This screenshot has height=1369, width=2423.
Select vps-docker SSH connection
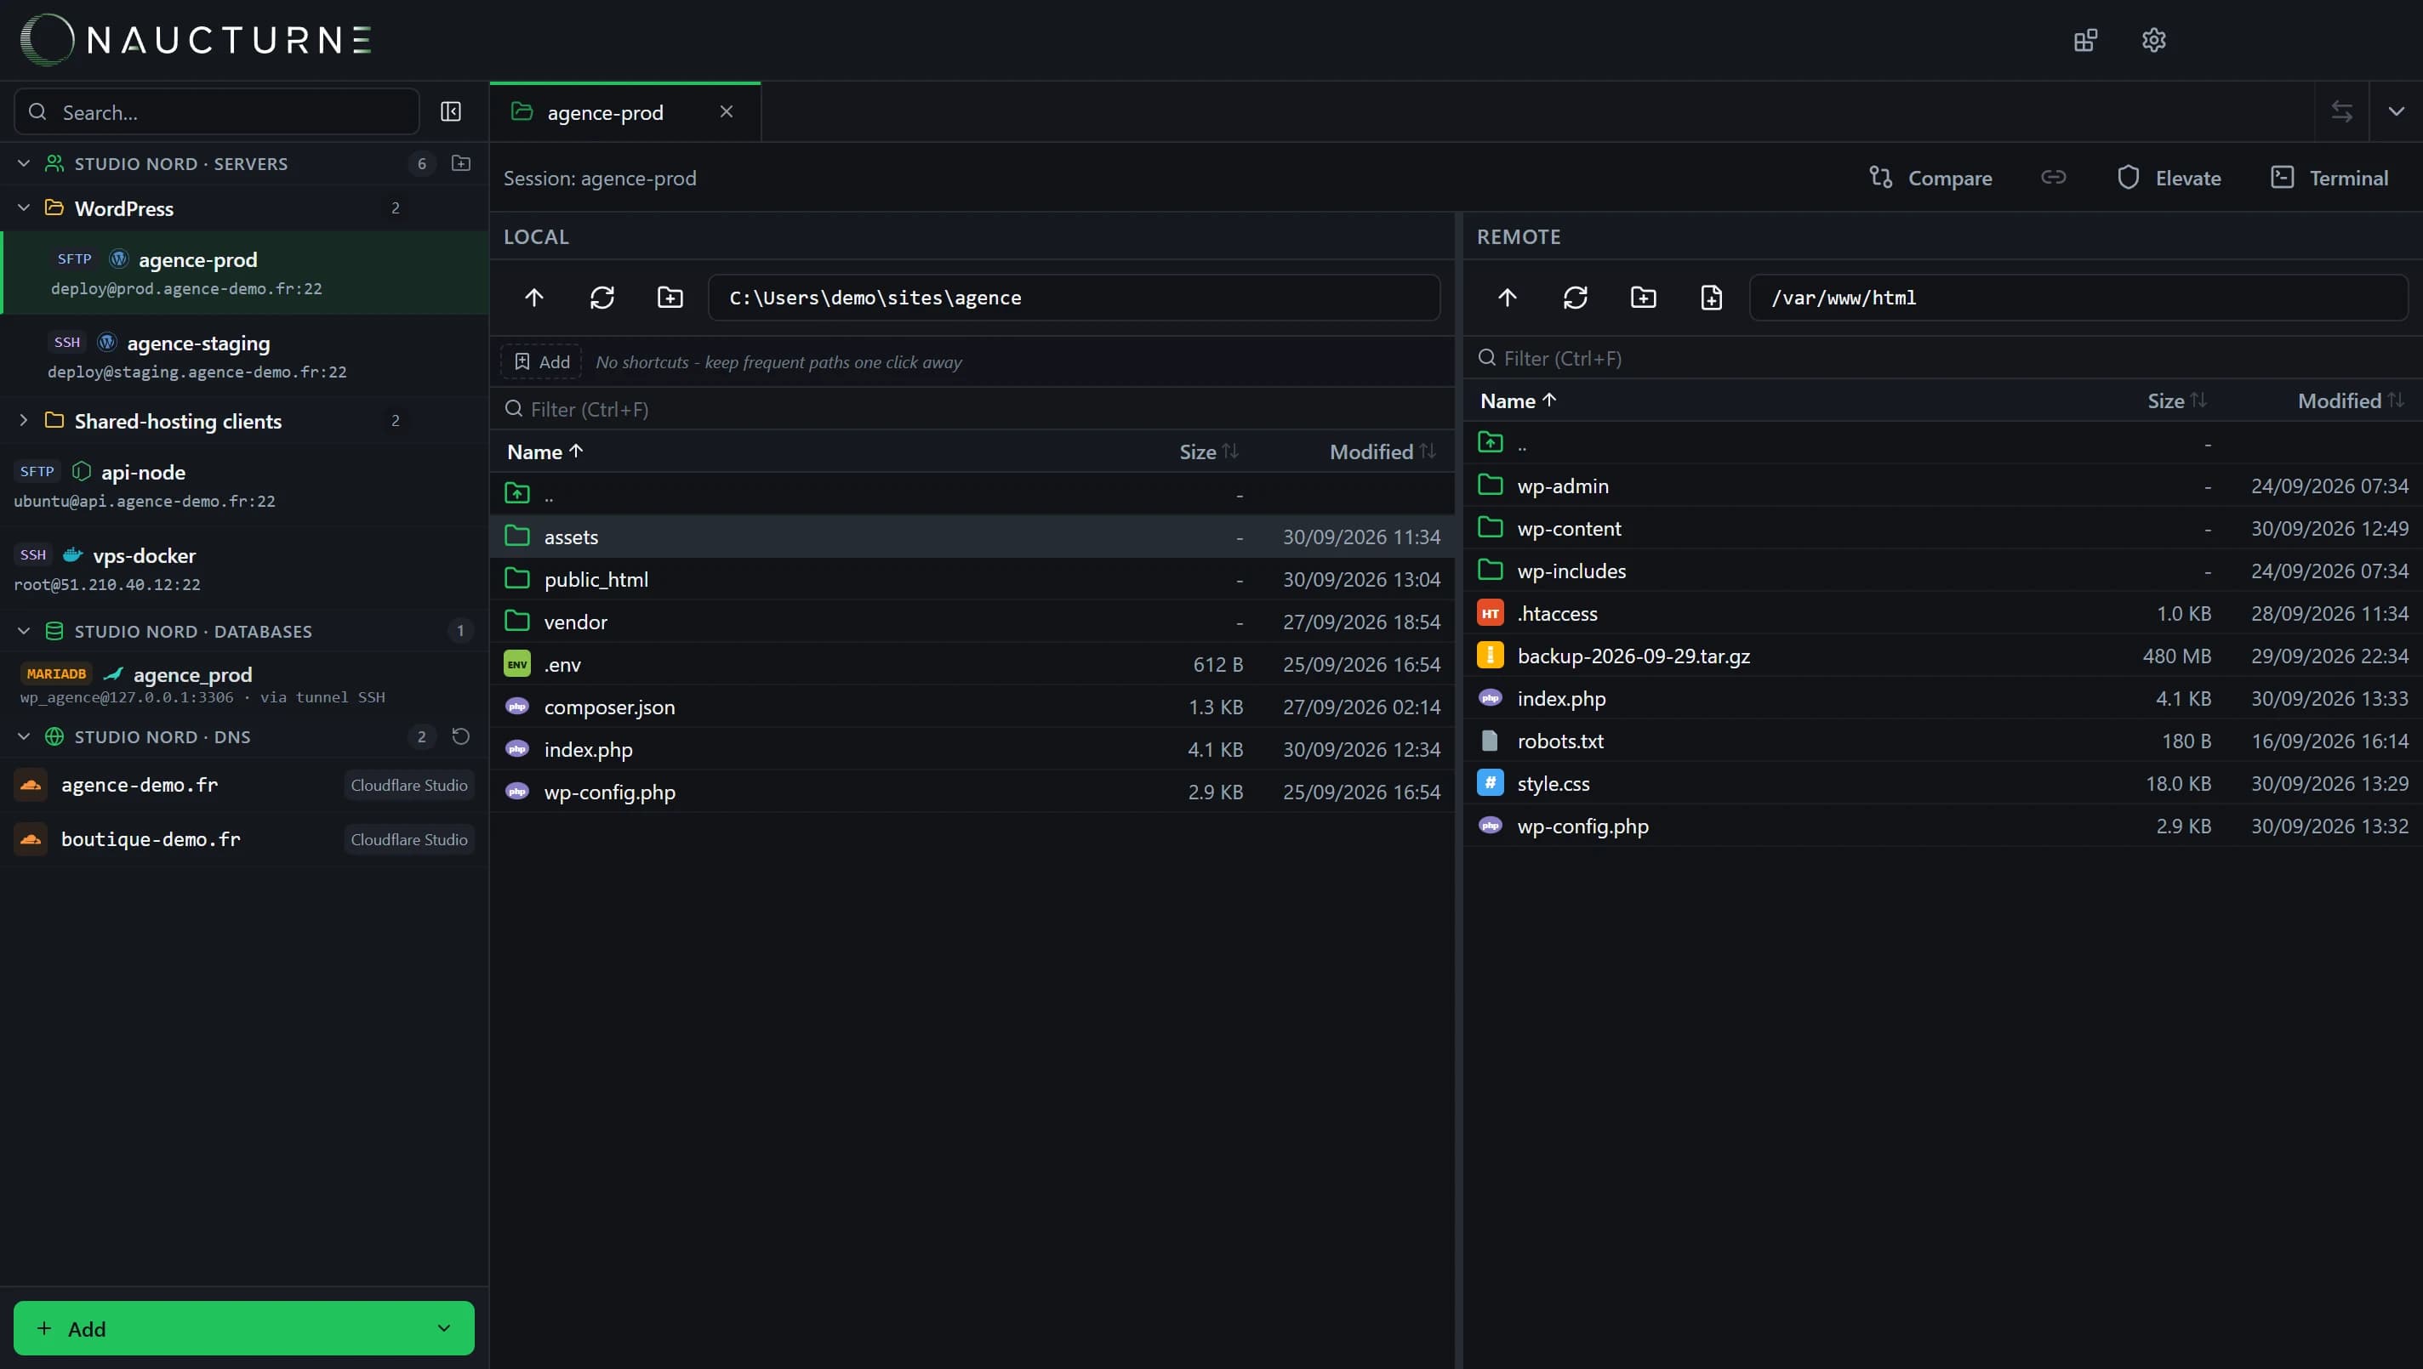tap(244, 569)
